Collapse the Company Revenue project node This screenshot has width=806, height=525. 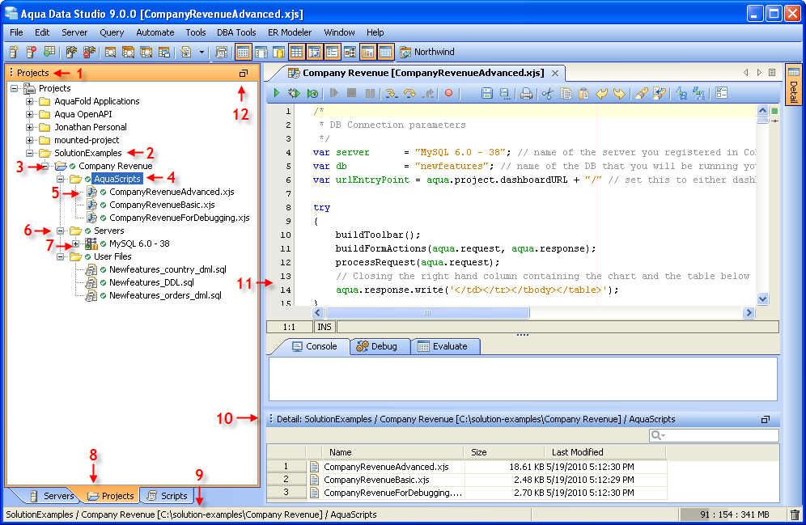click(46, 166)
